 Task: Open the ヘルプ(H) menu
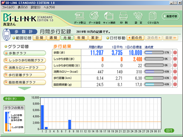pyautogui.click(x=49, y=7)
